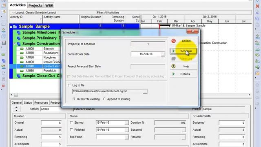Viewport: 261px width, 147px height.
Task: Click the Schedule button in the dialog
Action: [x=184, y=51]
